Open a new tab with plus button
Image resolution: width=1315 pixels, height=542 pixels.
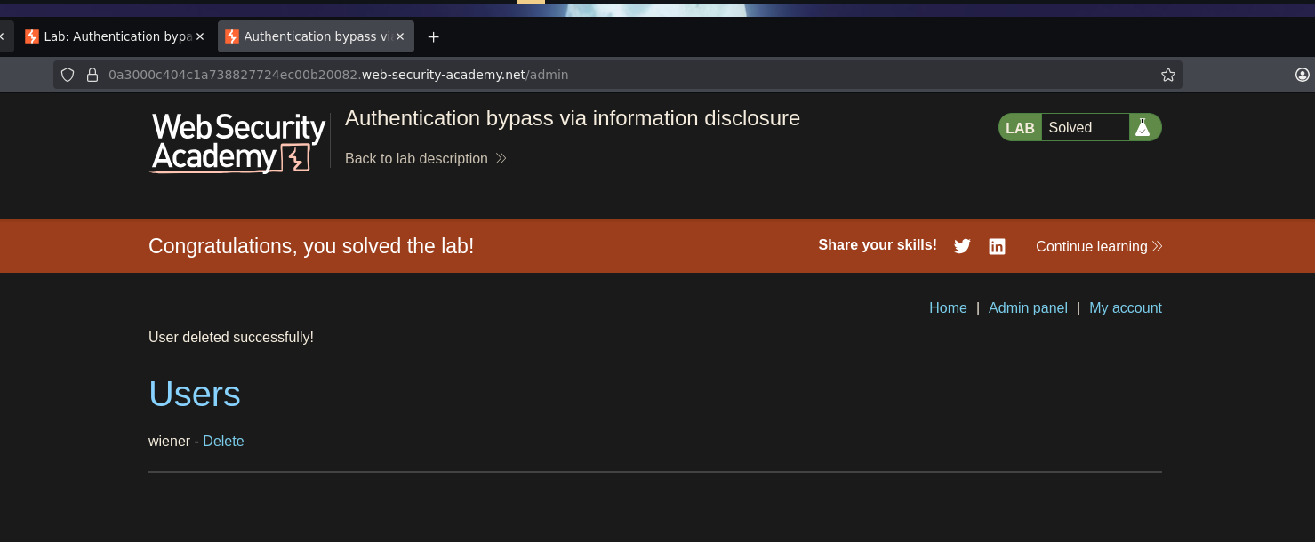tap(434, 36)
